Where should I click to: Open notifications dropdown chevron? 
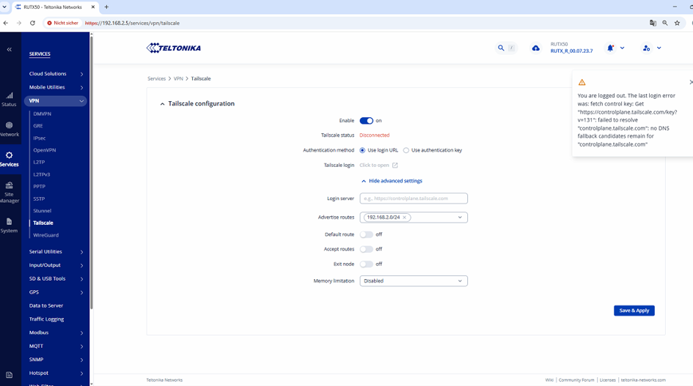(x=623, y=48)
